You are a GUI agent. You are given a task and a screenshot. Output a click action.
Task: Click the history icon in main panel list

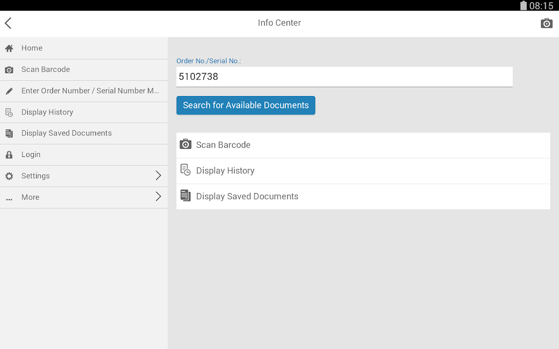(x=186, y=170)
